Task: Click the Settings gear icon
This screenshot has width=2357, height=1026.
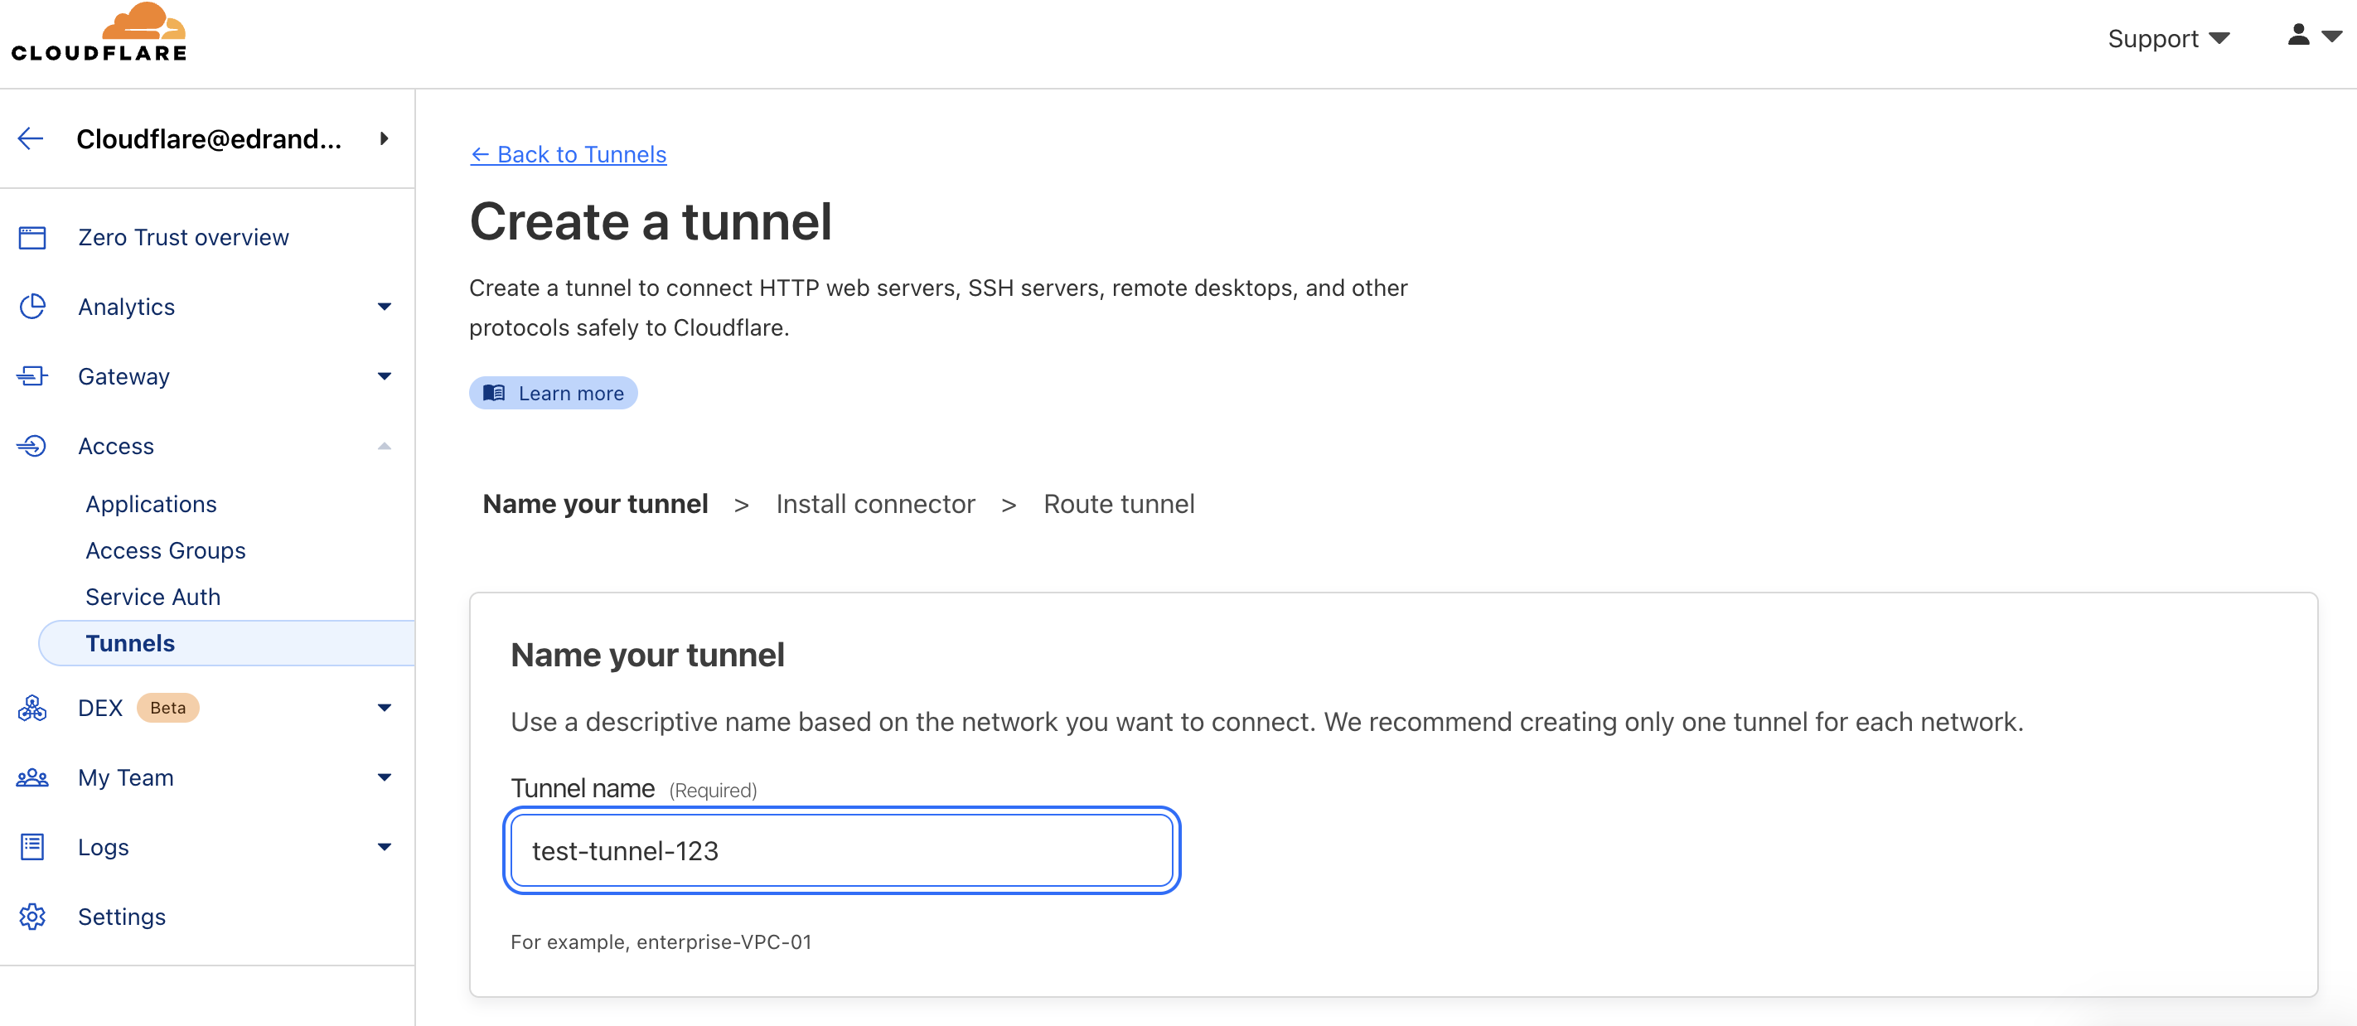Action: point(32,916)
